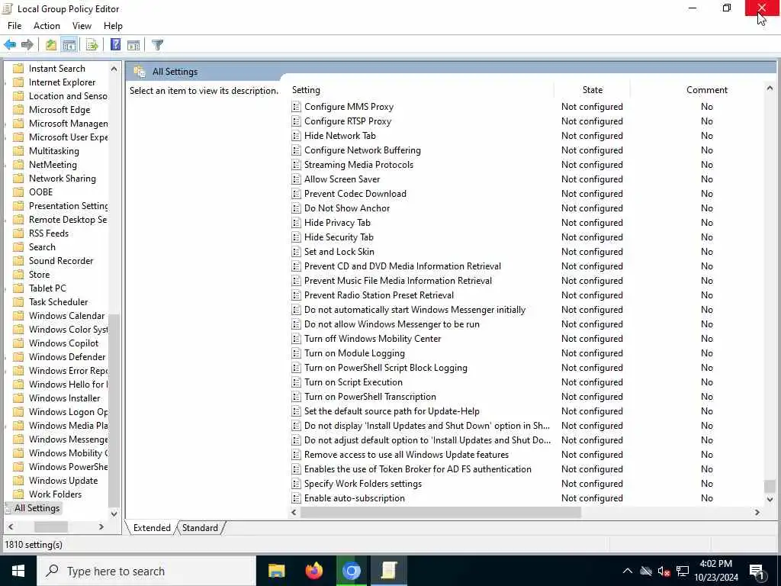
Task: Click the muted volume tray icon
Action: 664,571
